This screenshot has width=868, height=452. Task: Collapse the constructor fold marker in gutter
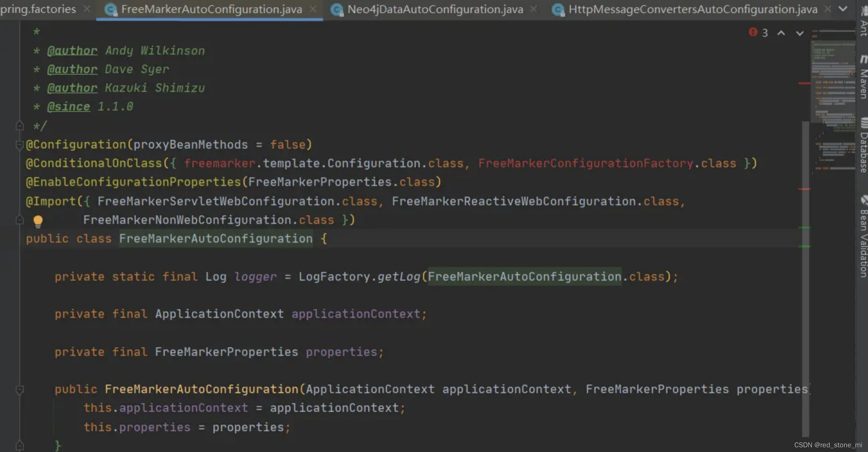point(19,390)
